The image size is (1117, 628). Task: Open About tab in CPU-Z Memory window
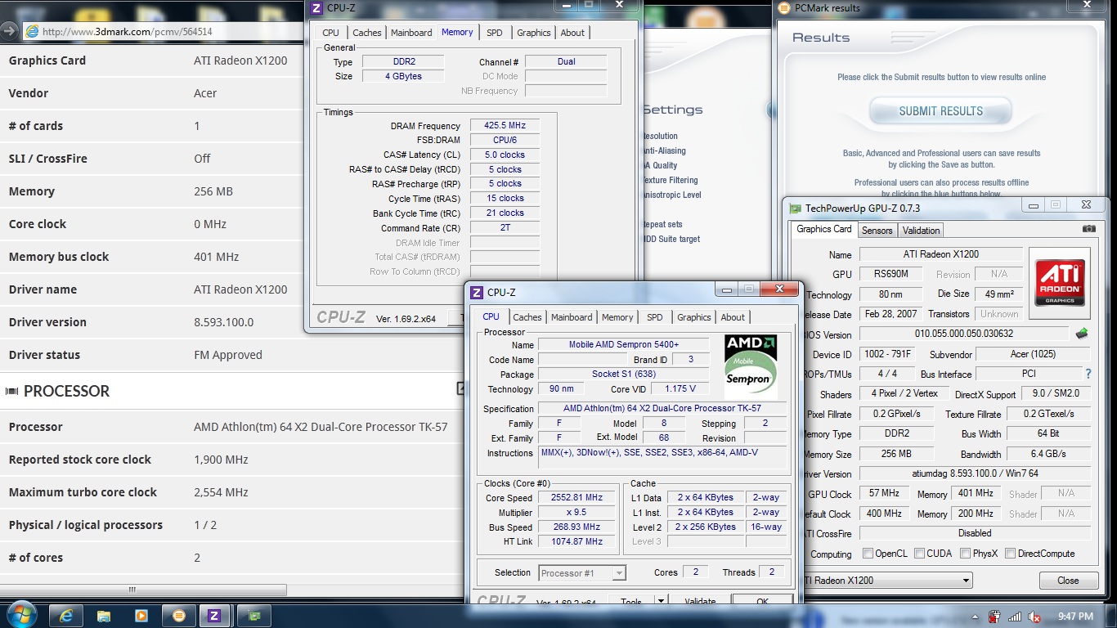[572, 33]
